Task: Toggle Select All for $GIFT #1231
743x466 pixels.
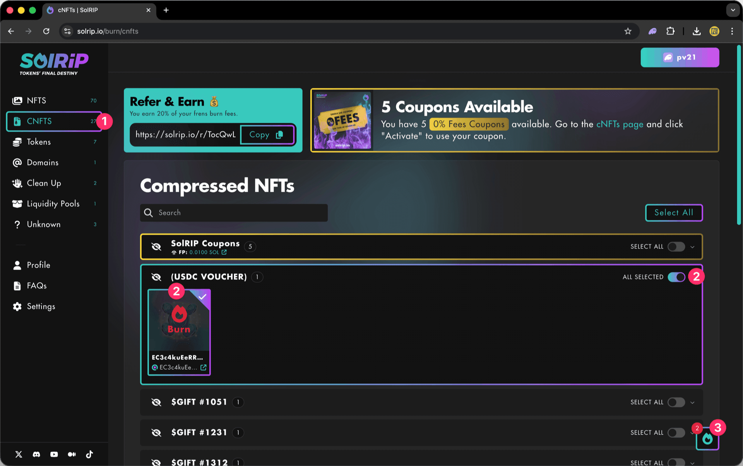Action: 676,432
